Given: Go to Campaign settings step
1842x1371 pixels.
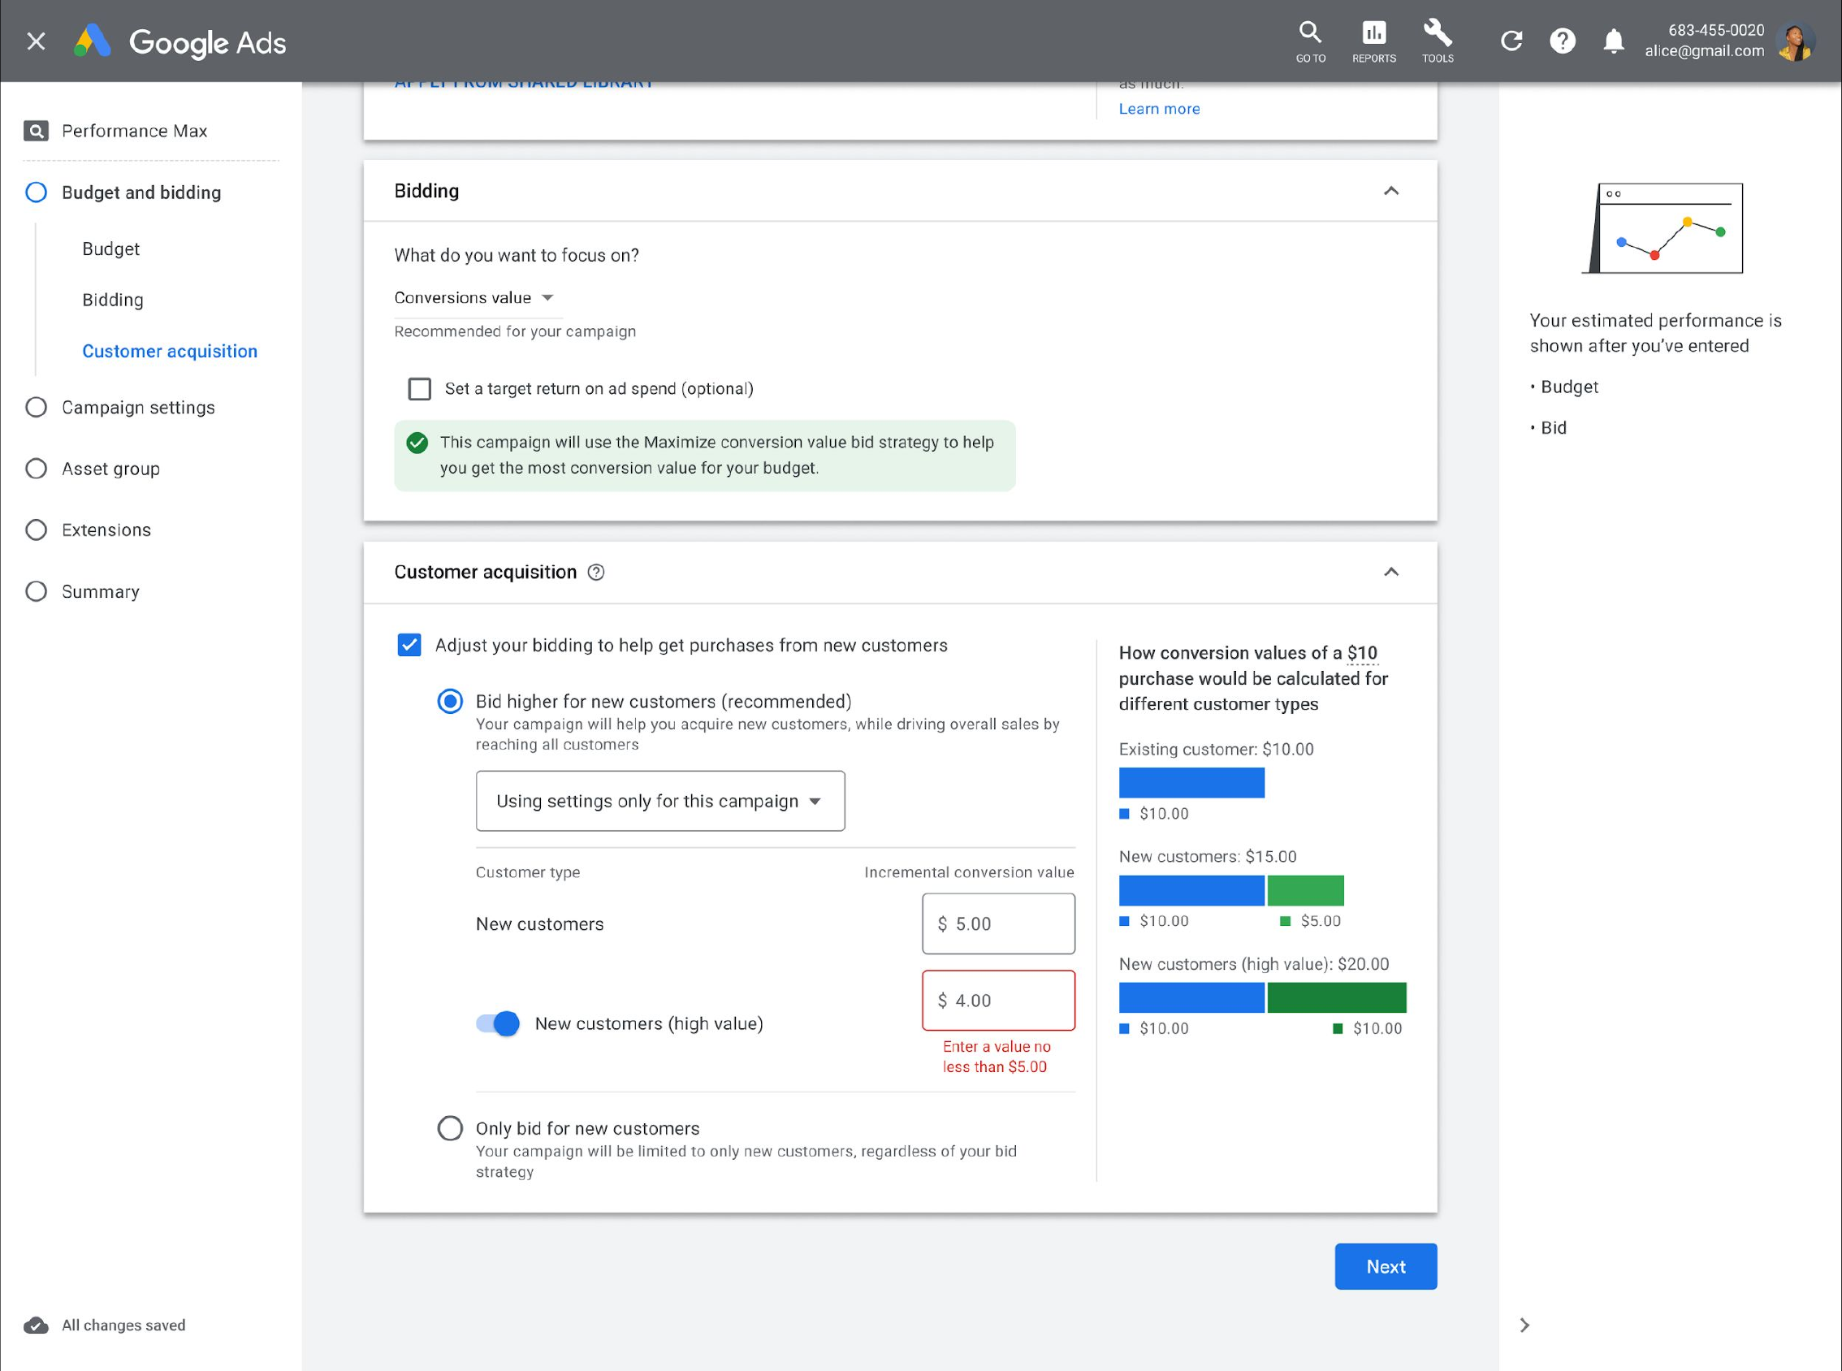Looking at the screenshot, I should pyautogui.click(x=138, y=408).
